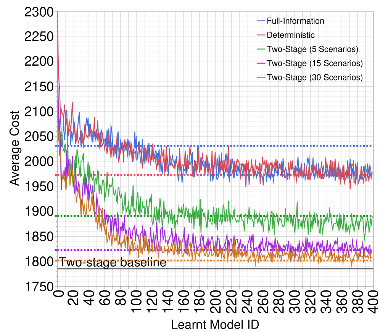380x332 pixels.
Task: Click the red dotted horizontal reference line
Action: [x=114, y=175]
